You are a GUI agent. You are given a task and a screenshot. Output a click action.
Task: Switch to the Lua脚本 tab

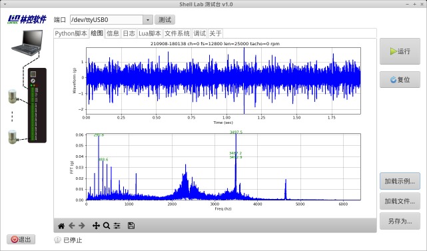tap(150, 33)
